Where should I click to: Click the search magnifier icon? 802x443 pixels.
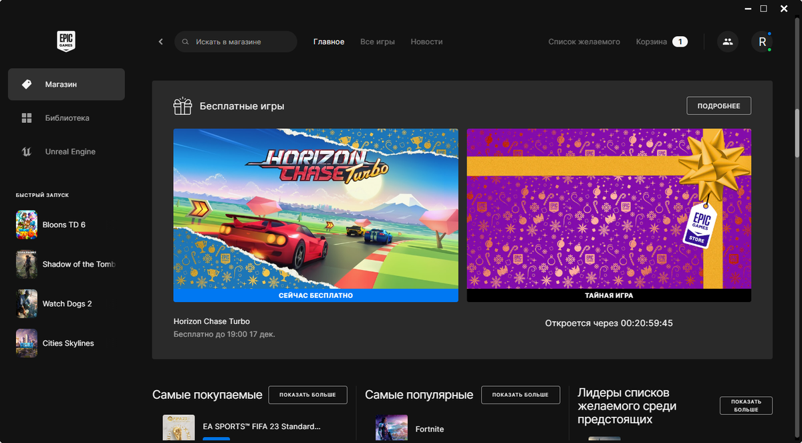click(x=186, y=41)
